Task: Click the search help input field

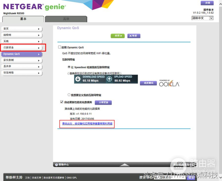Action: [170, 177]
